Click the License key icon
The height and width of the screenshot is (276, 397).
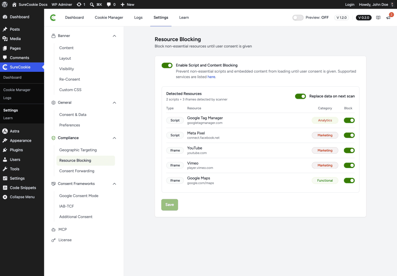click(54, 240)
